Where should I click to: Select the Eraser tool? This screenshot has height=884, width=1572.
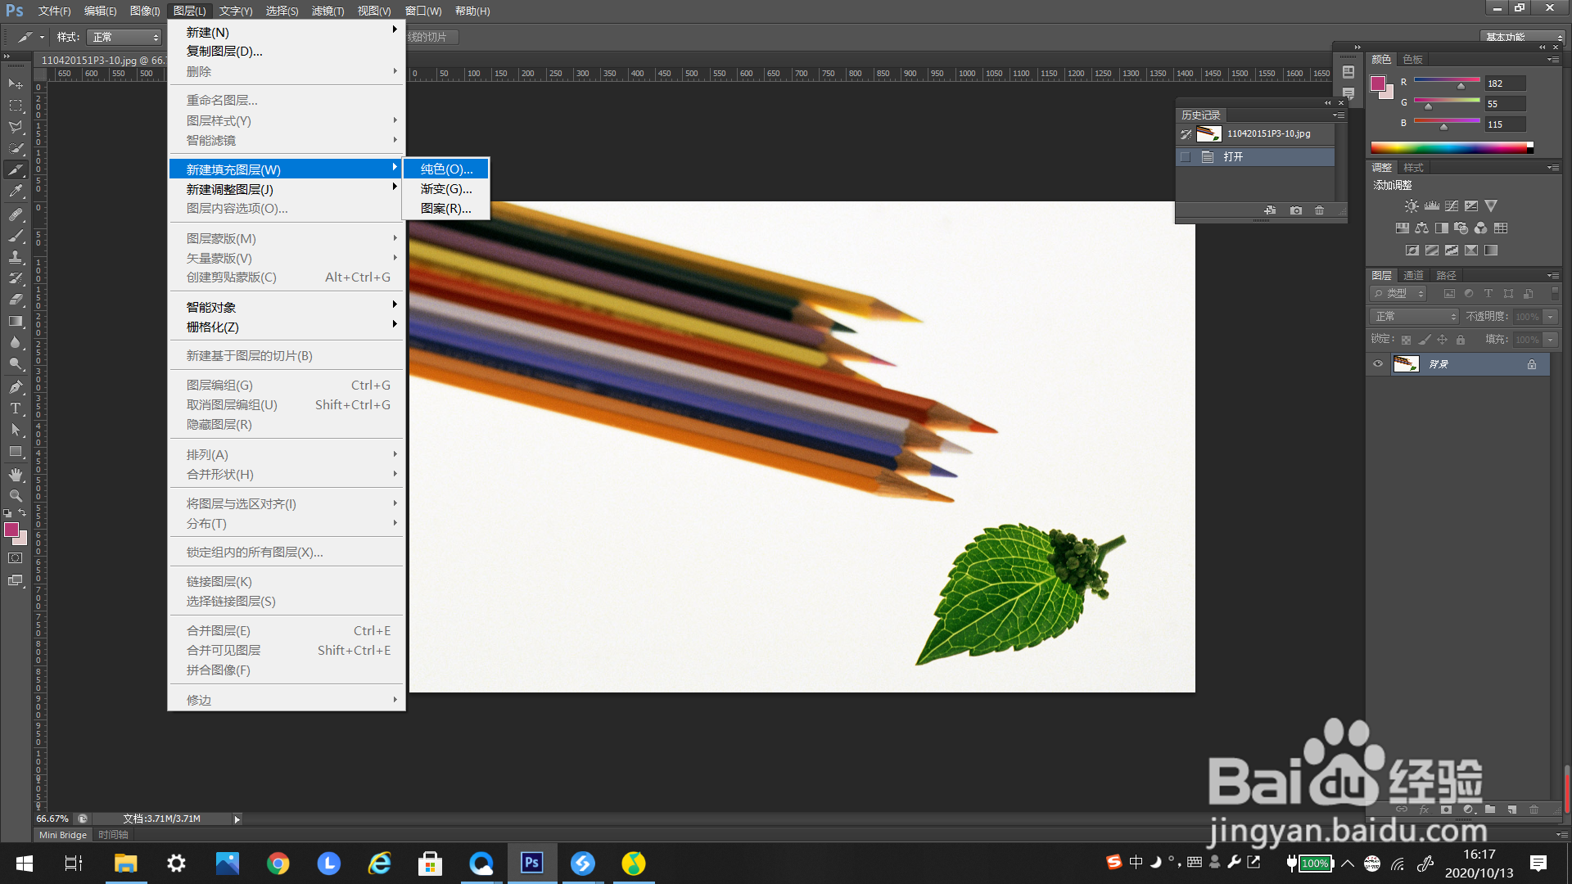click(x=16, y=300)
